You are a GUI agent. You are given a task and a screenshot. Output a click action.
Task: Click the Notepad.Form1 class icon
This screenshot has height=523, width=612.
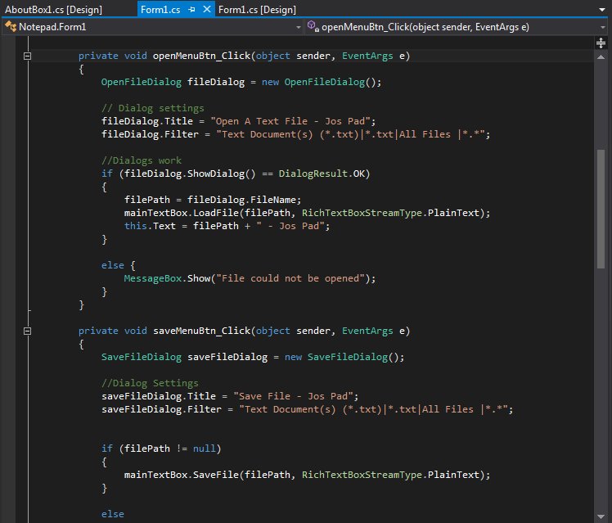click(11, 26)
